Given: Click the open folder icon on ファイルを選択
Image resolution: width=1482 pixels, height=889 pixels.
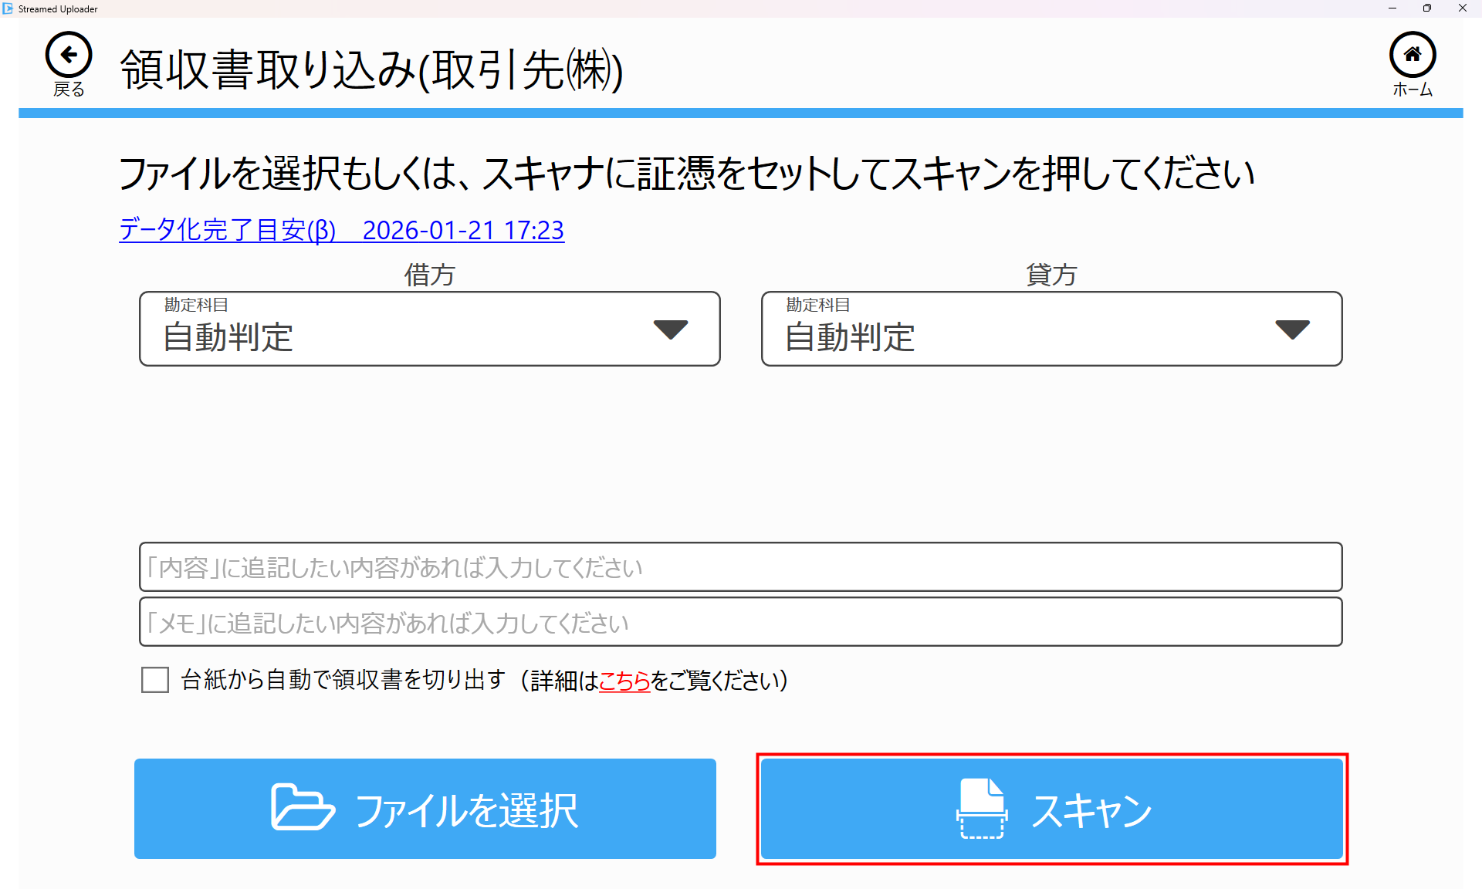Looking at the screenshot, I should [x=303, y=807].
